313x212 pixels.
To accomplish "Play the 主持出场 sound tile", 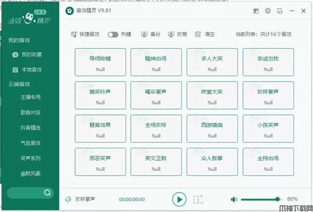I will 268,162.
